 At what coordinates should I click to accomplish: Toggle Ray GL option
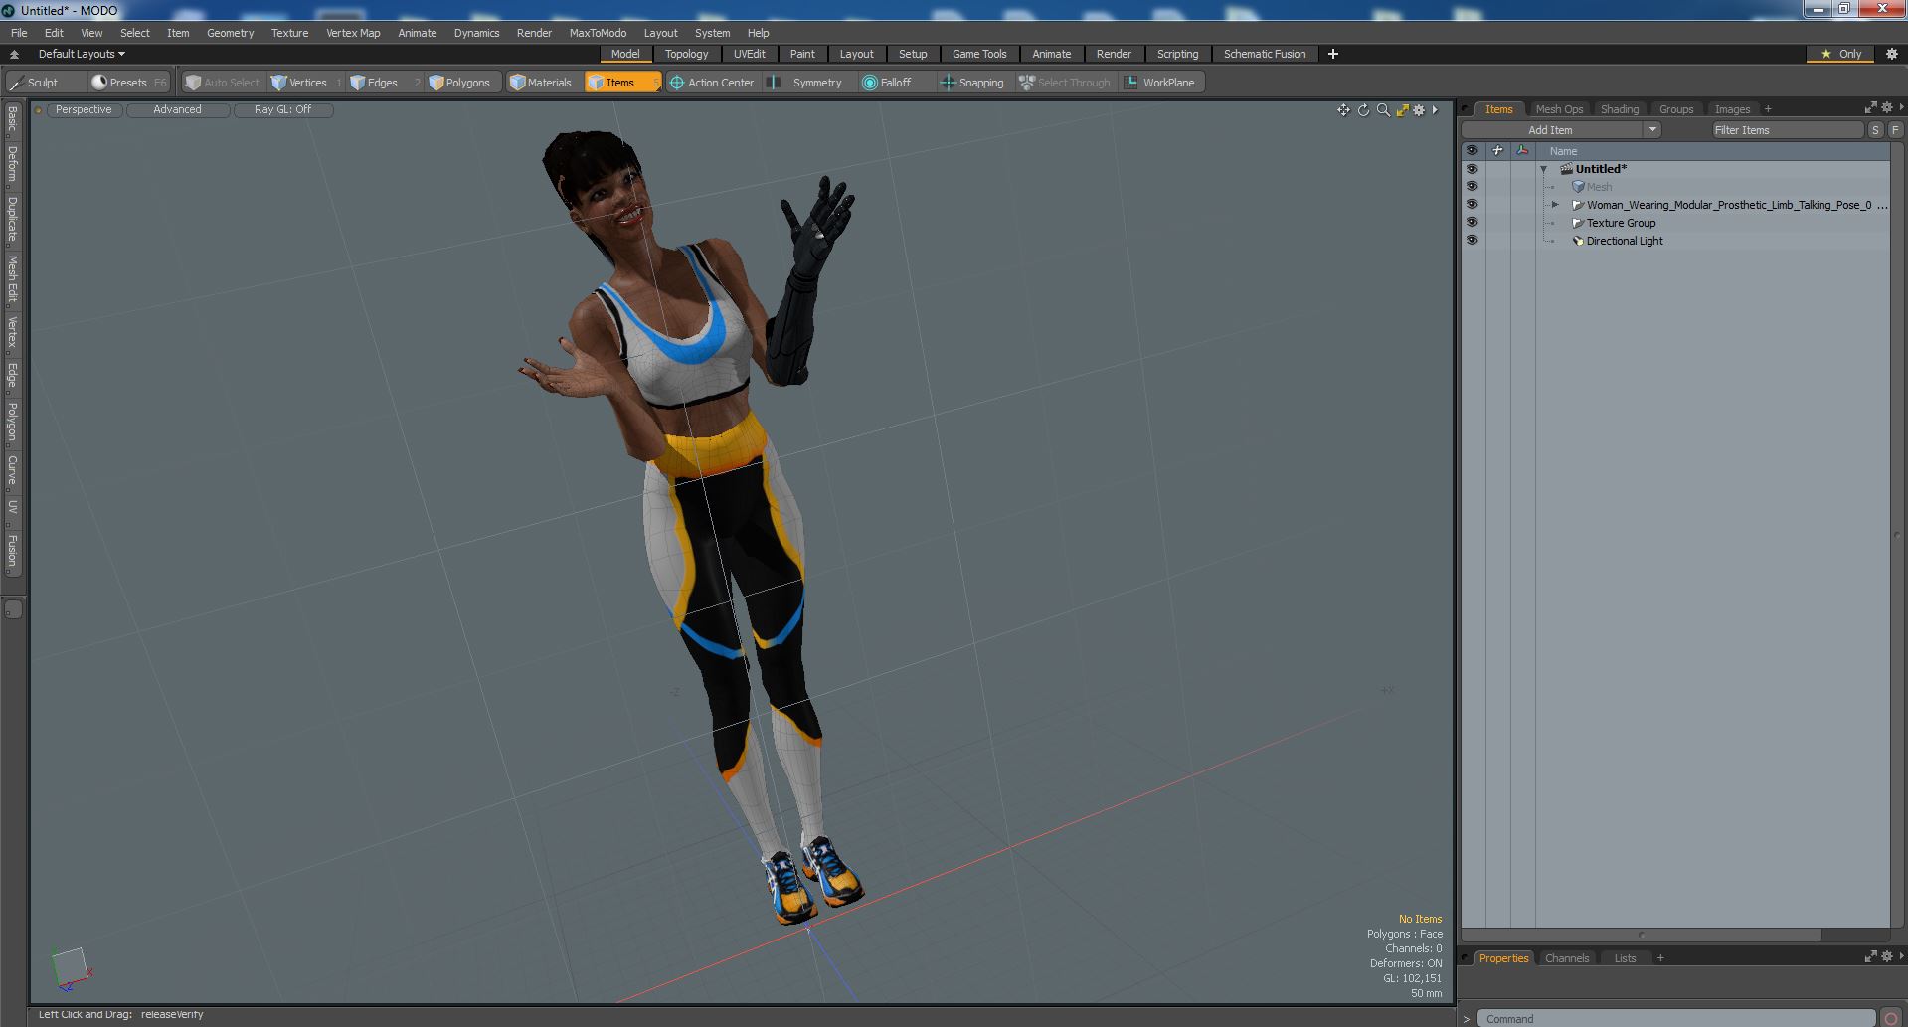282,110
